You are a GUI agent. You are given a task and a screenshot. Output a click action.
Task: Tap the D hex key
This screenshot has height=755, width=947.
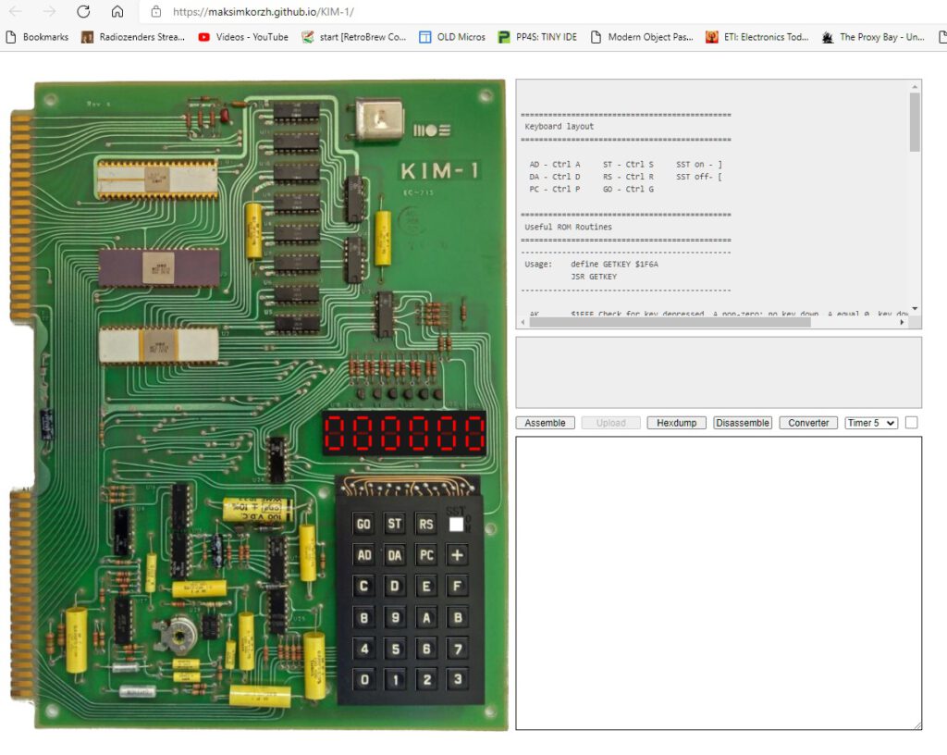coord(394,586)
